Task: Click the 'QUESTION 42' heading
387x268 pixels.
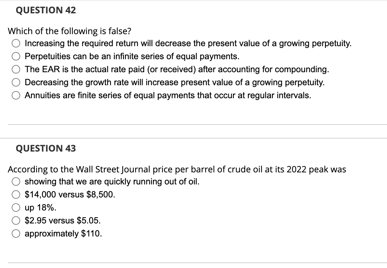Action: click(x=46, y=10)
